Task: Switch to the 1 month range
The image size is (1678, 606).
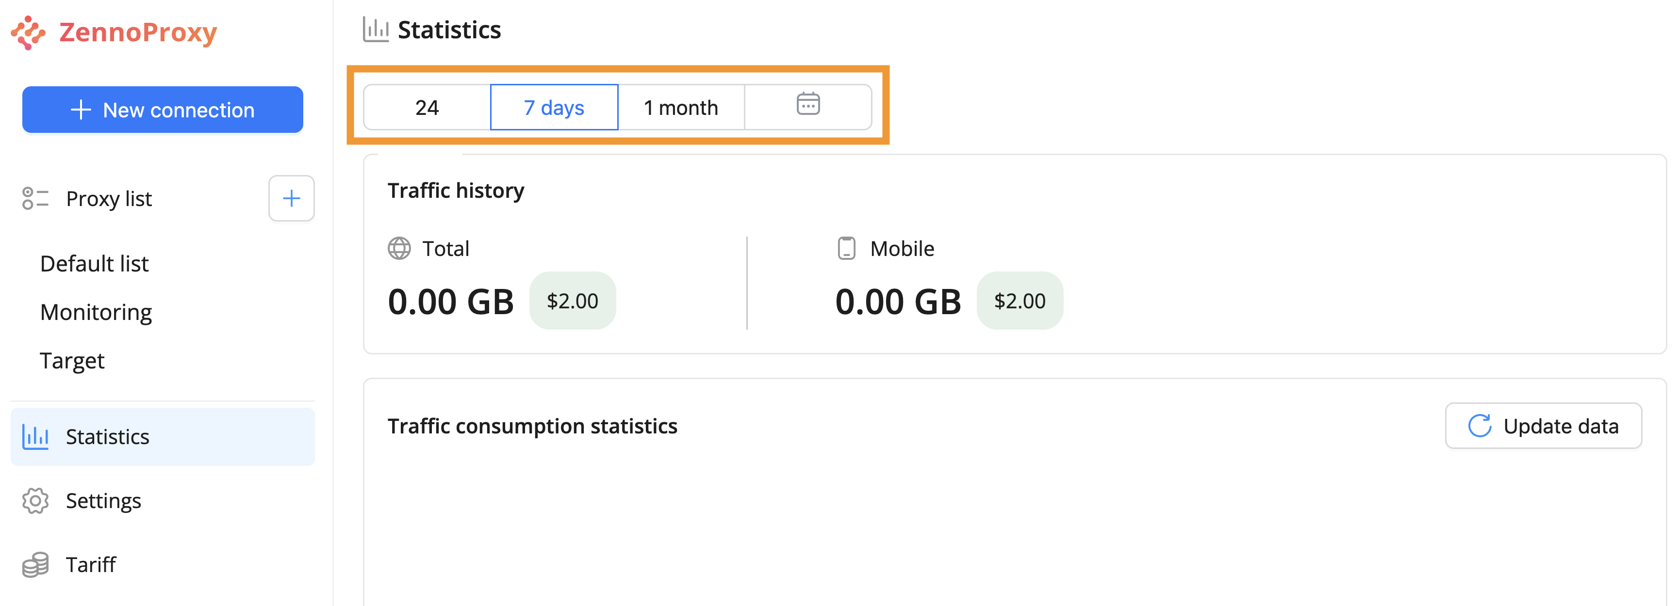Action: [681, 108]
